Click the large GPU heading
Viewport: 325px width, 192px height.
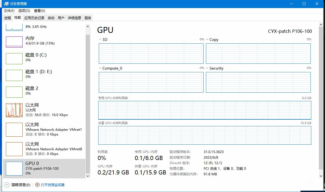click(105, 30)
